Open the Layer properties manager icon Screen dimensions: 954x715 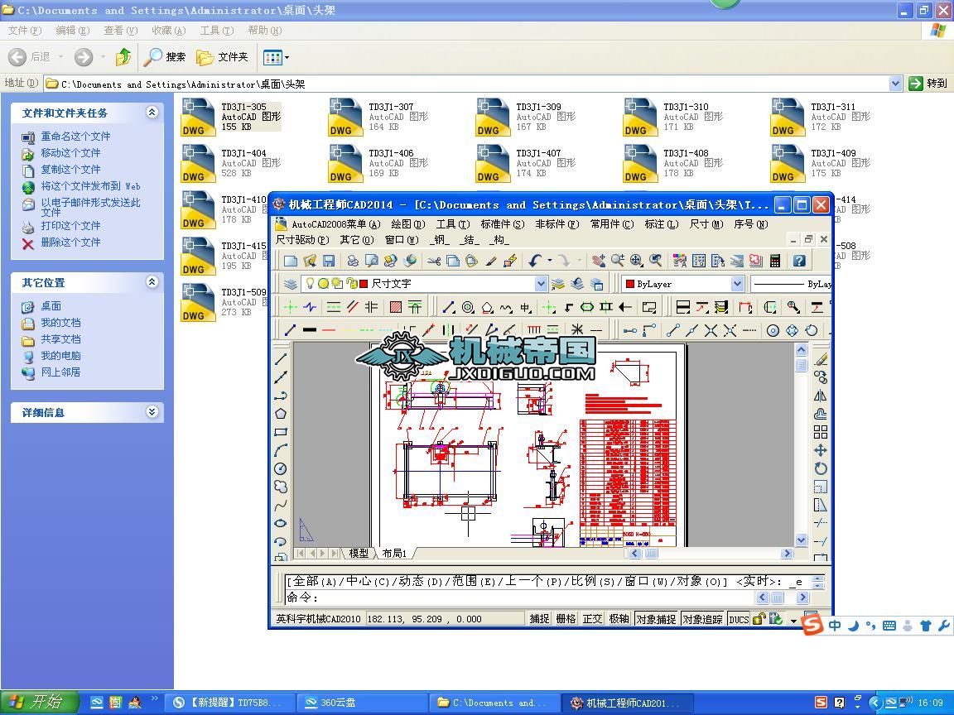point(291,284)
